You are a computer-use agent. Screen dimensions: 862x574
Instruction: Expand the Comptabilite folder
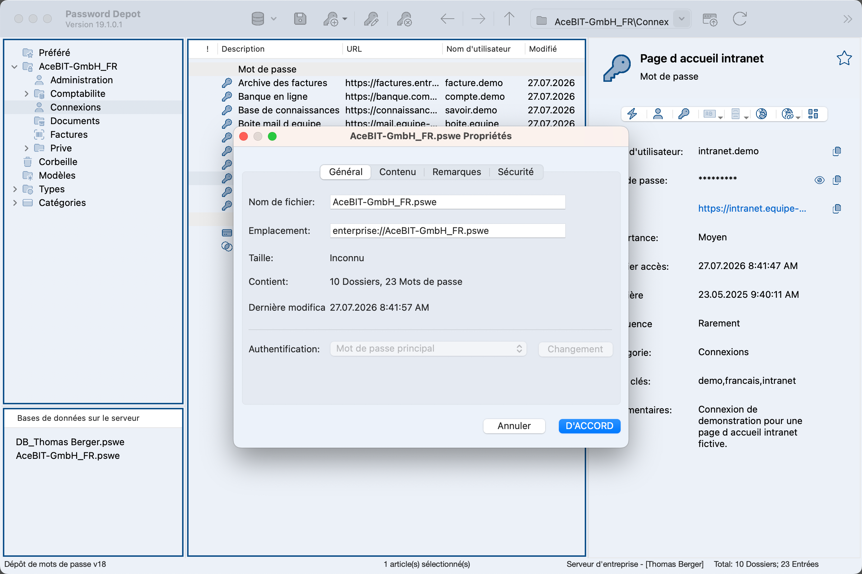point(26,94)
